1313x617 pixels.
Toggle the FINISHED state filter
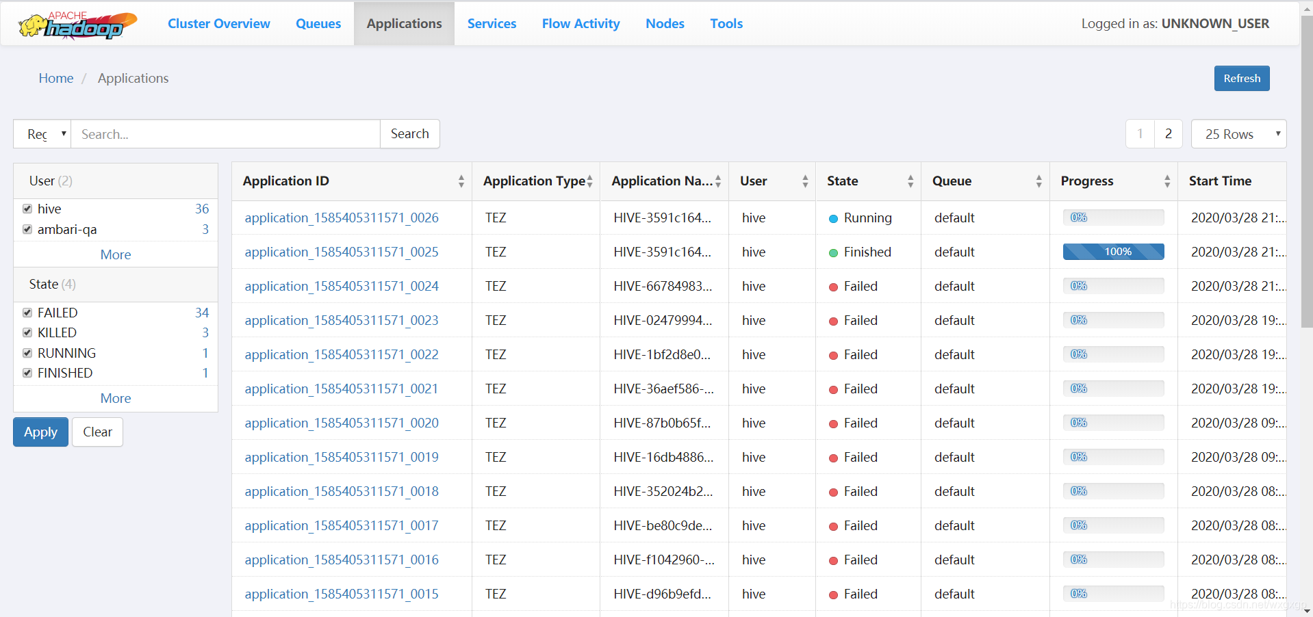pos(27,373)
